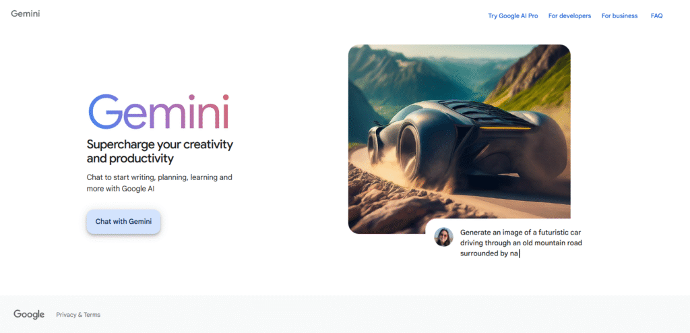Click the blinking text cursor after 'na'
690x333 pixels.
coord(520,254)
